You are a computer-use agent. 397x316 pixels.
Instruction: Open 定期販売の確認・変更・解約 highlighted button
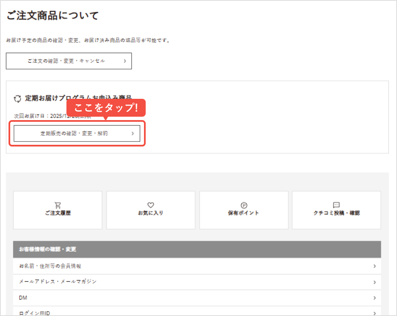click(x=77, y=133)
